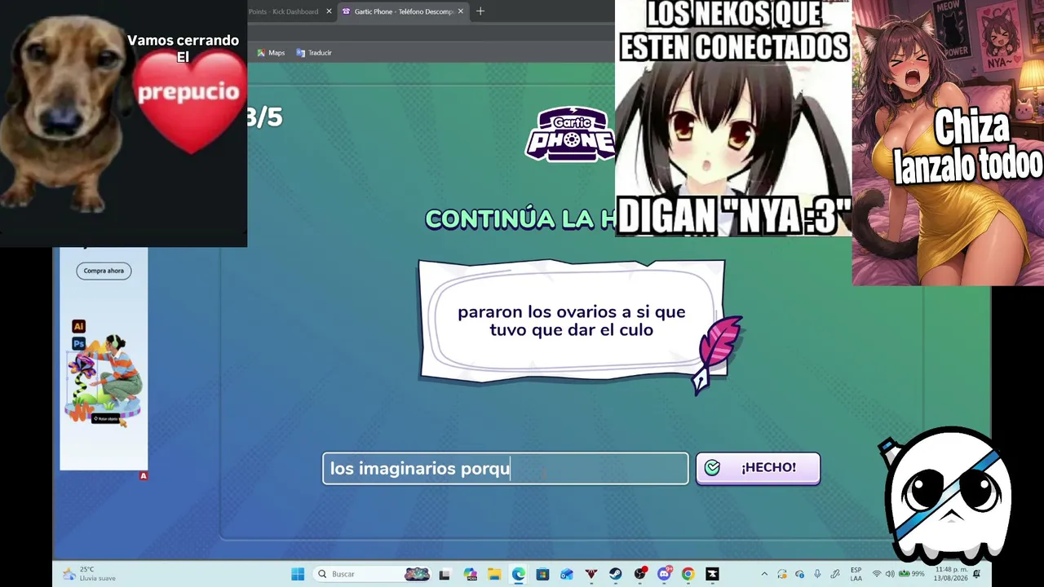The width and height of the screenshot is (1044, 587).
Task: Open Task View from the taskbar
Action: (x=445, y=574)
